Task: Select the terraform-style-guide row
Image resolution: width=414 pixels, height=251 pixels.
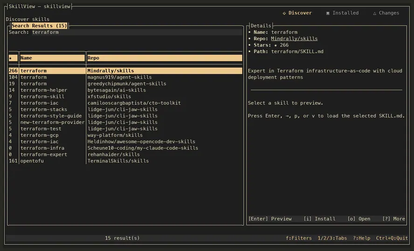Action: click(x=125, y=116)
